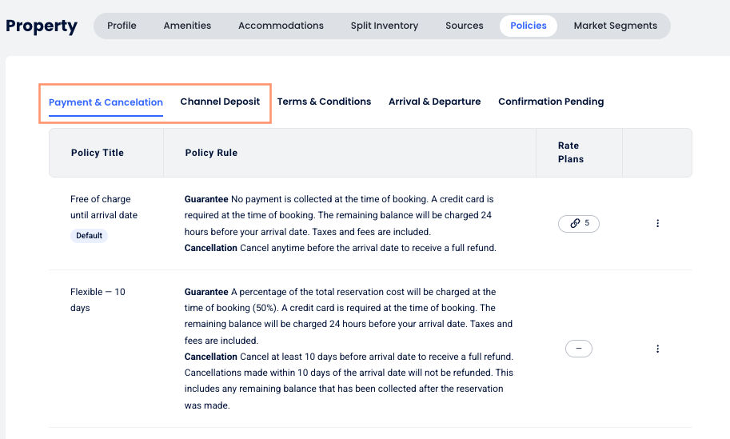Click the empty rate plans dash badge

579,349
